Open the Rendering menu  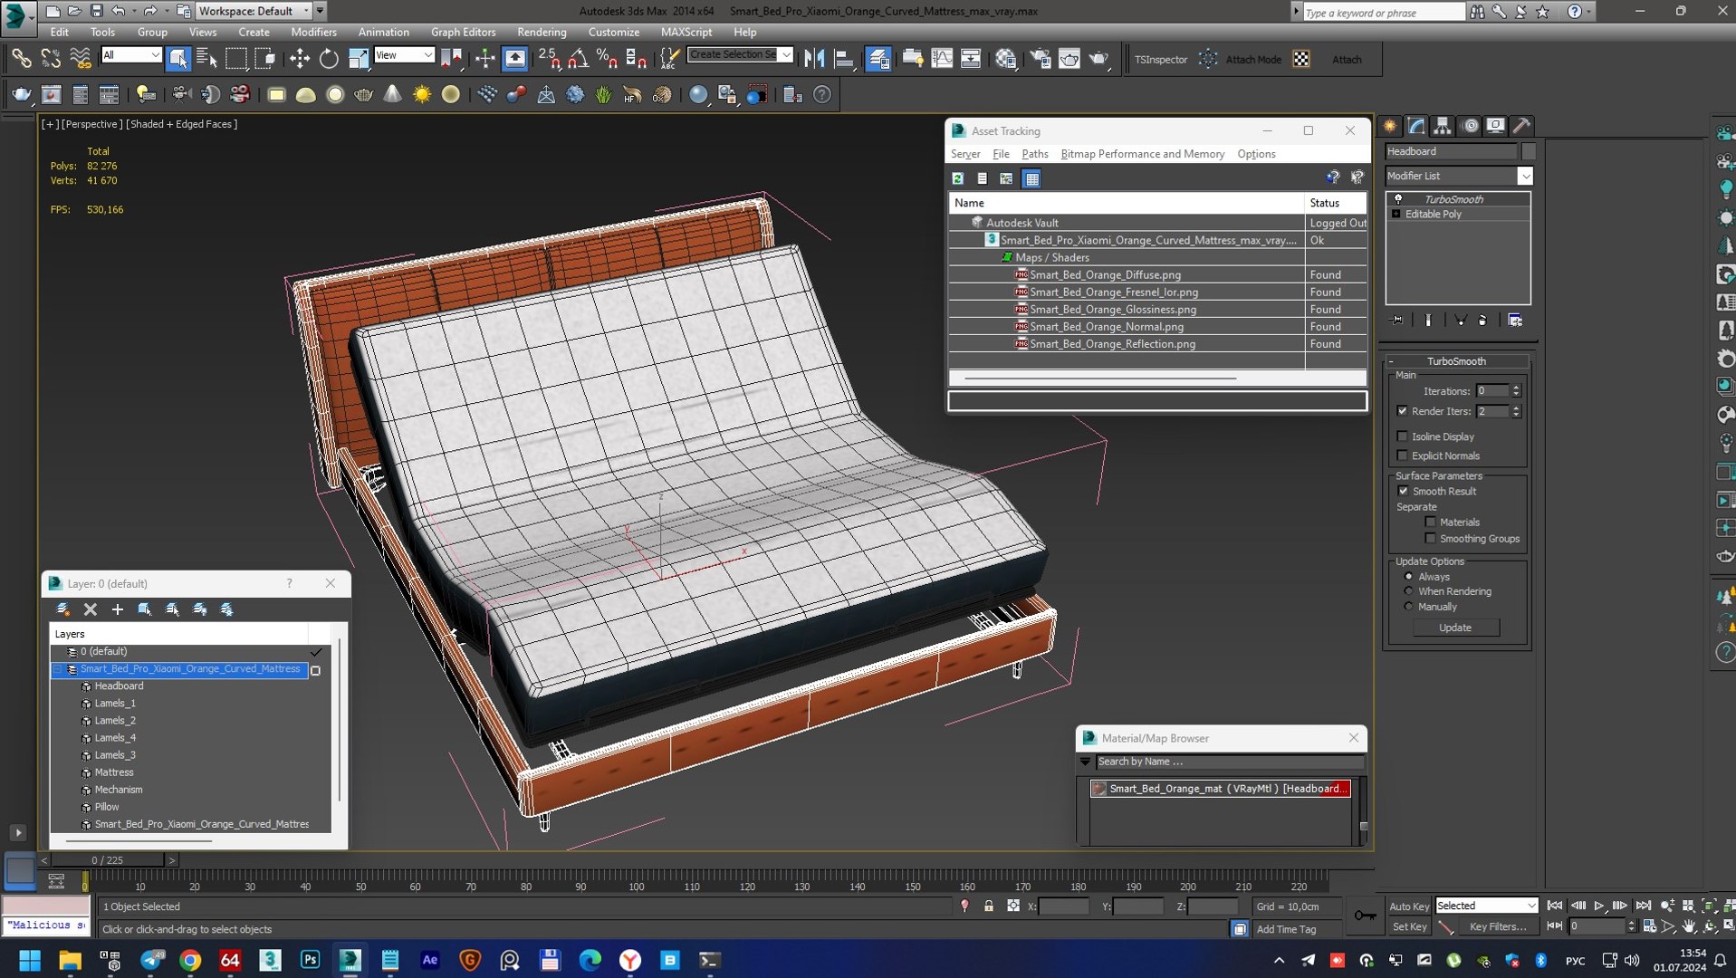[542, 32]
